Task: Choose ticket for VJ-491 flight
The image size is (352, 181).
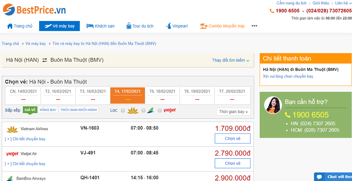Action: pos(233,163)
